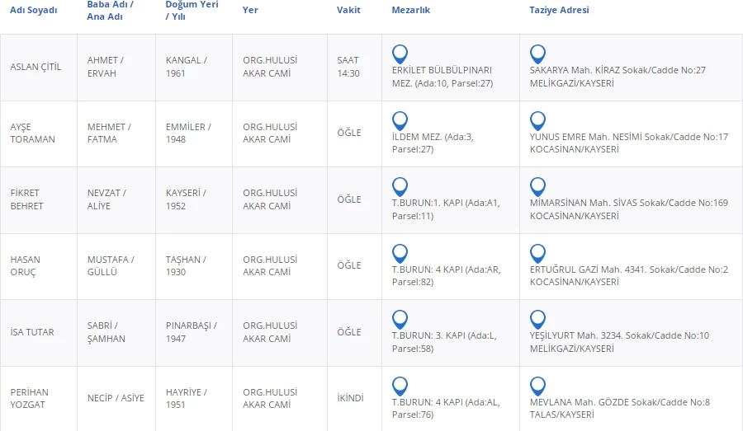Click map pin for T.Burun:1. Kapı cemetery

[x=400, y=186]
